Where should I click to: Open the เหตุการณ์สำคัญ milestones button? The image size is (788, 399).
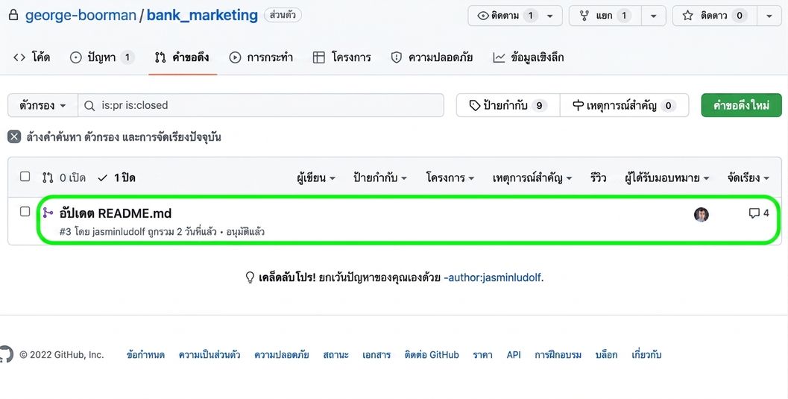(625, 105)
